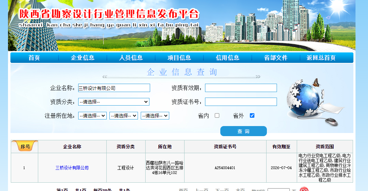Open the 三桥设计有限公司 company link
The image size is (368, 191).
click(72, 168)
